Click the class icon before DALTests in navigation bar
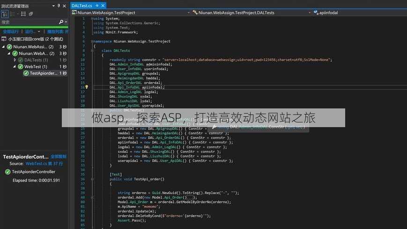Screen dimensions: 407x229 tap(195, 13)
